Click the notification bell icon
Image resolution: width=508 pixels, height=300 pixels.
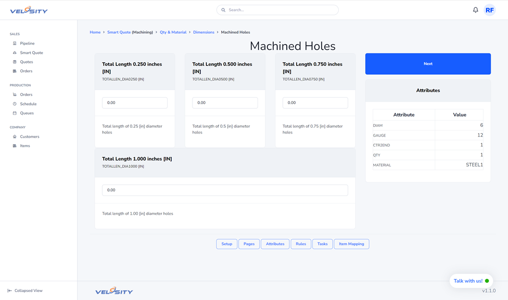(475, 10)
